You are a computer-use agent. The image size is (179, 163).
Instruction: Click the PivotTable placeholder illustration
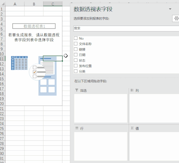click(34, 76)
